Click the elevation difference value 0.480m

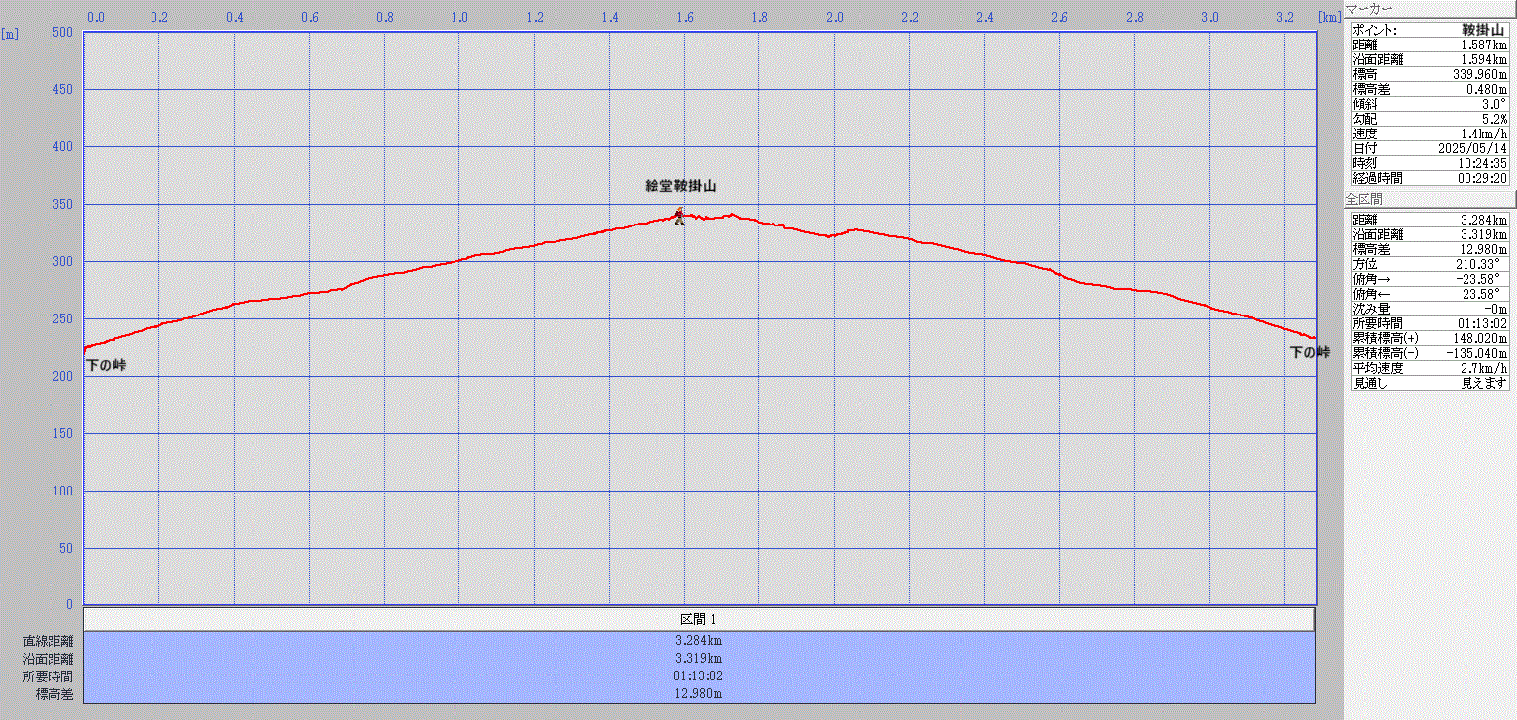pos(1486,89)
